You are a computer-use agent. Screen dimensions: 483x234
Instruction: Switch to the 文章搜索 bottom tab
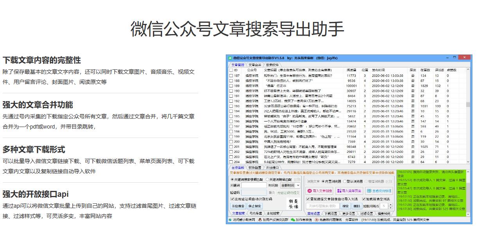pos(238,214)
